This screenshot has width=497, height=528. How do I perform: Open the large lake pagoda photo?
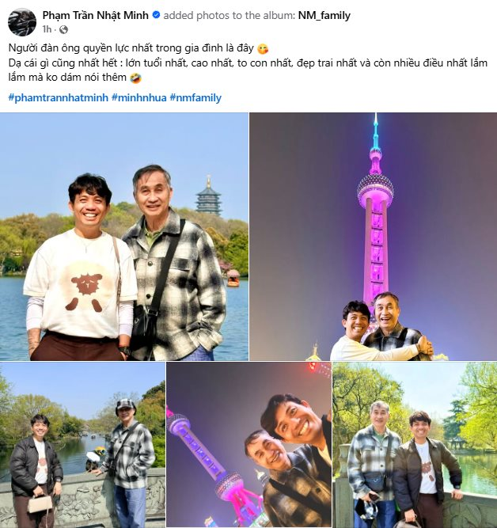coord(124,237)
